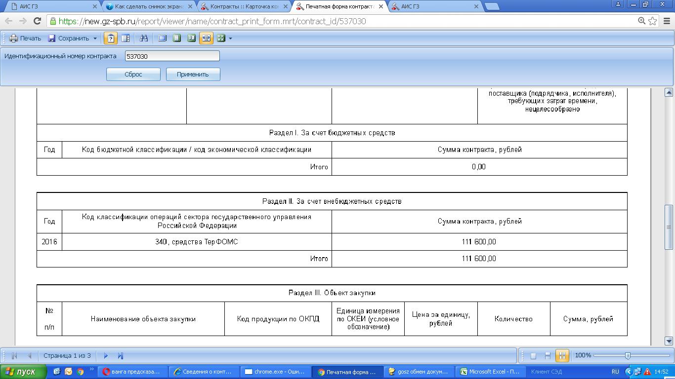Expand the quick launch chevron
Image resolution: width=675 pixels, height=379 pixels.
[x=92, y=370]
